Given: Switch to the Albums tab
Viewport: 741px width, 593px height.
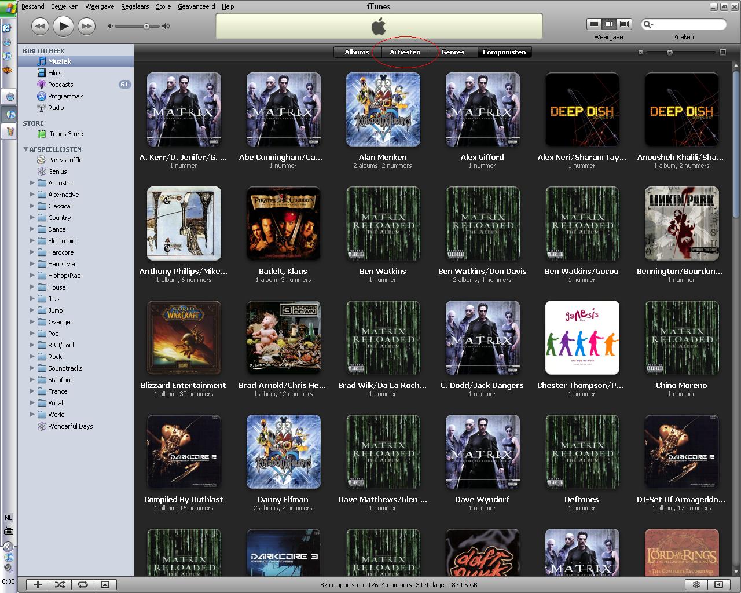Looking at the screenshot, I should click(x=357, y=52).
